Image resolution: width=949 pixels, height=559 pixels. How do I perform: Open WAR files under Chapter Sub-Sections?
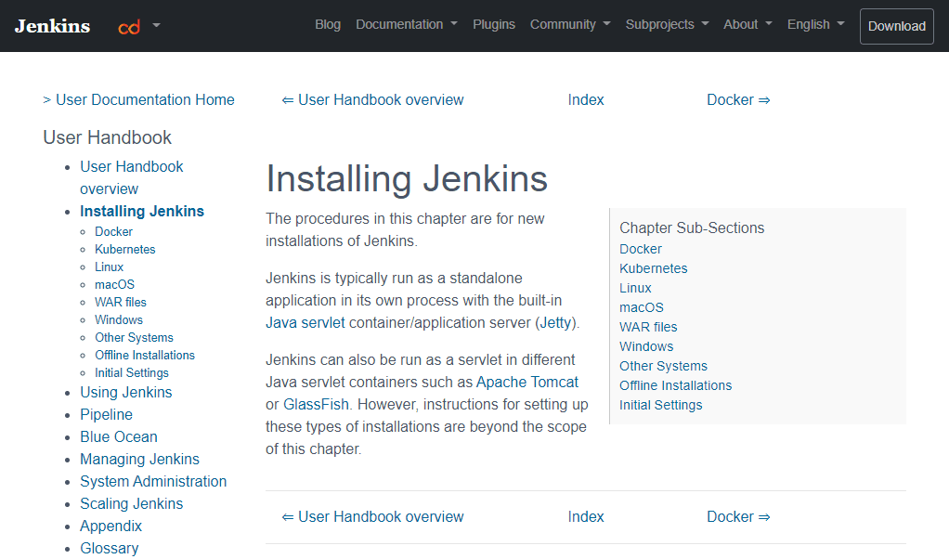coord(647,327)
